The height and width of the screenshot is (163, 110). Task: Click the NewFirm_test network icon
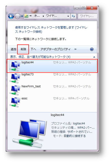coord(15,90)
